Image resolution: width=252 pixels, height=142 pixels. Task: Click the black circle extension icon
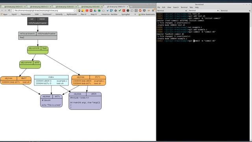pyautogui.click(x=128, y=11)
